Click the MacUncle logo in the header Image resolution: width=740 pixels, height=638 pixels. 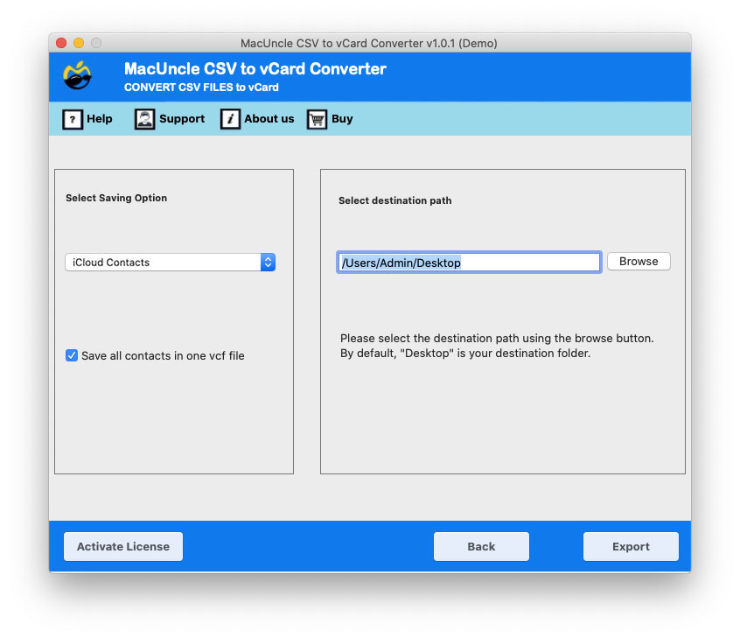pyautogui.click(x=77, y=76)
